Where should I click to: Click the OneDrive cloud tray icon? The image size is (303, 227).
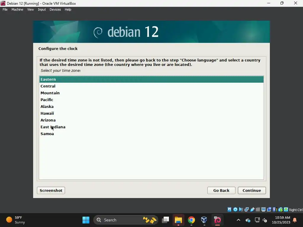pos(248,220)
